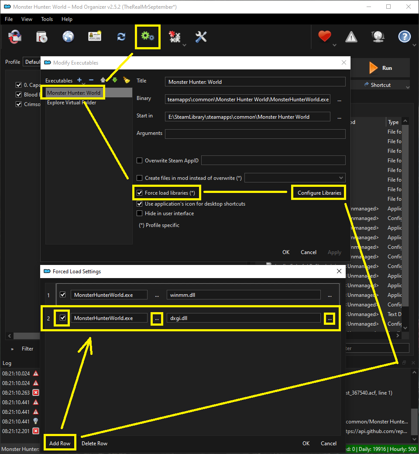Click Add Row in Forced Load Settings
The height and width of the screenshot is (454, 419).
(60, 443)
